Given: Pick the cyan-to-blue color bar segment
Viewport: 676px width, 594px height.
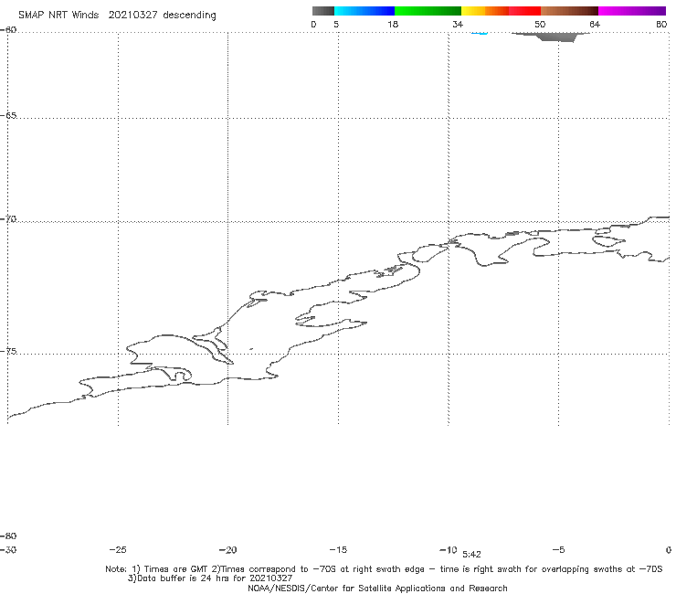Looking at the screenshot, I should [x=364, y=11].
